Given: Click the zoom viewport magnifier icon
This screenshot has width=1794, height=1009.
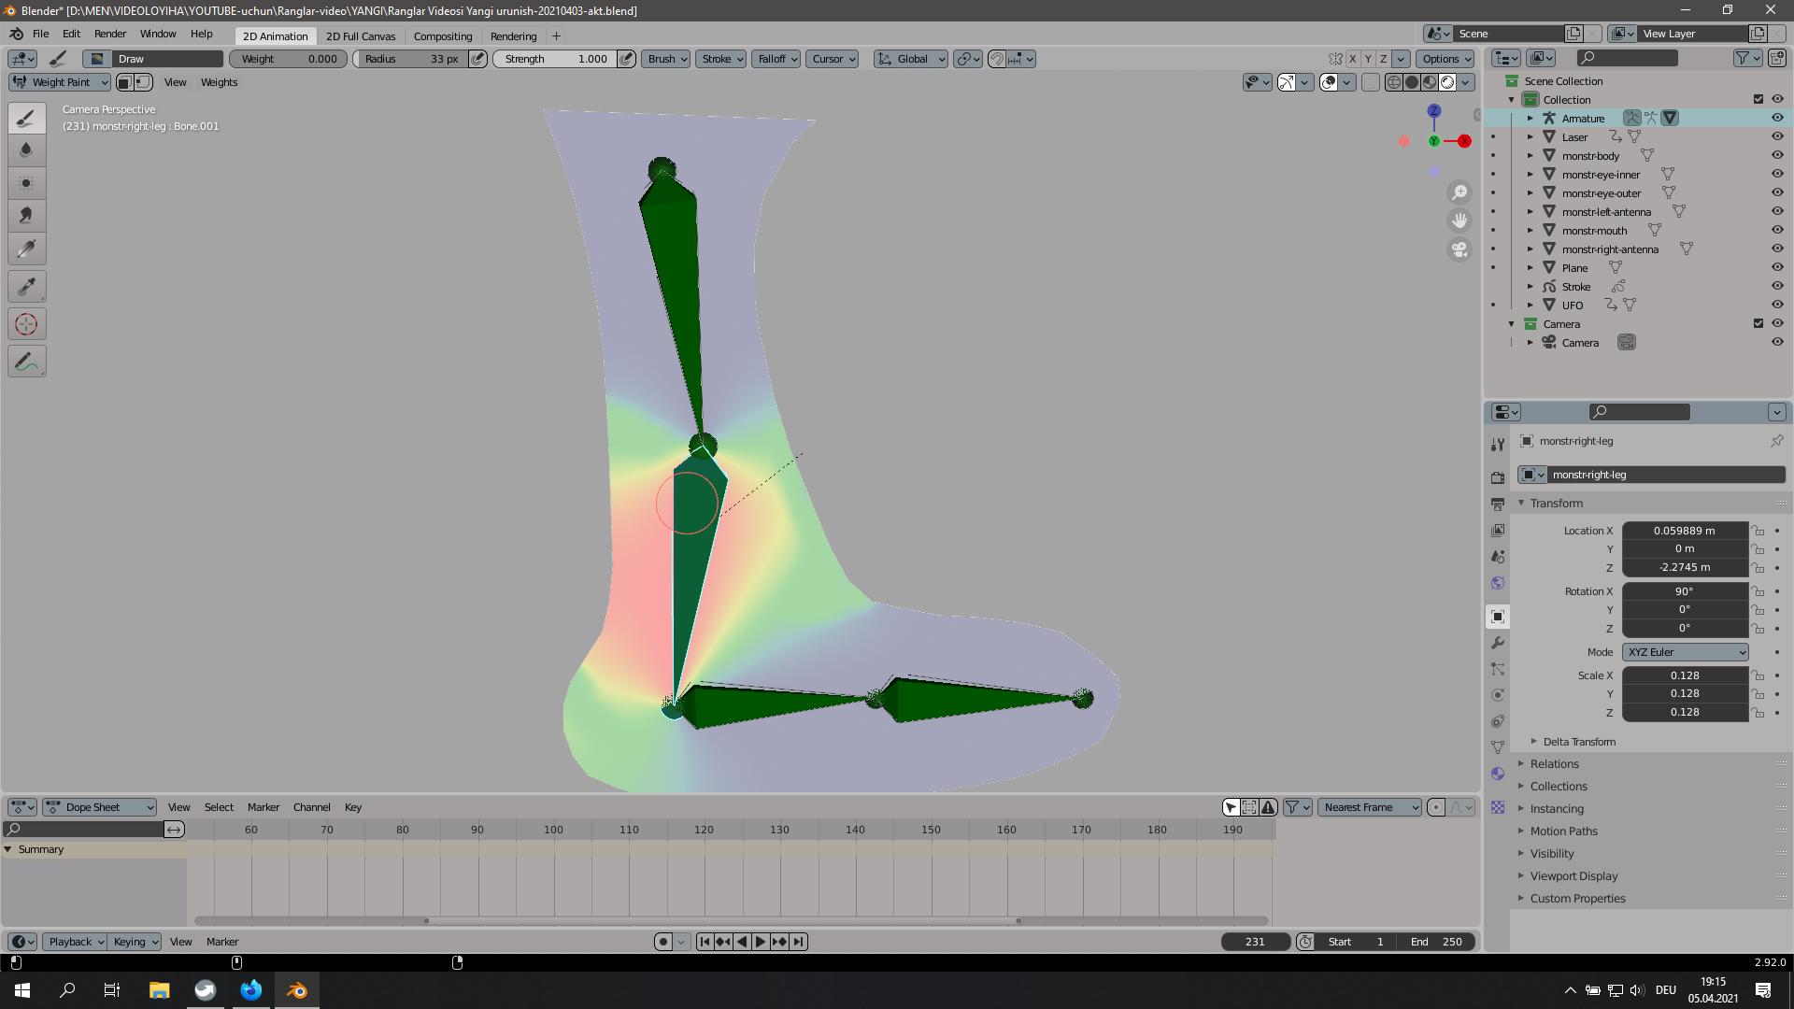Looking at the screenshot, I should (1459, 192).
